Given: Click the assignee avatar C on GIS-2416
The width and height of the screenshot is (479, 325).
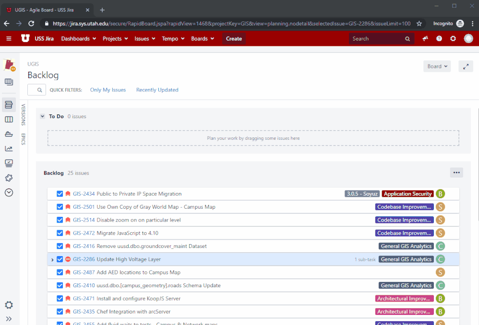Looking at the screenshot, I should coord(440,246).
